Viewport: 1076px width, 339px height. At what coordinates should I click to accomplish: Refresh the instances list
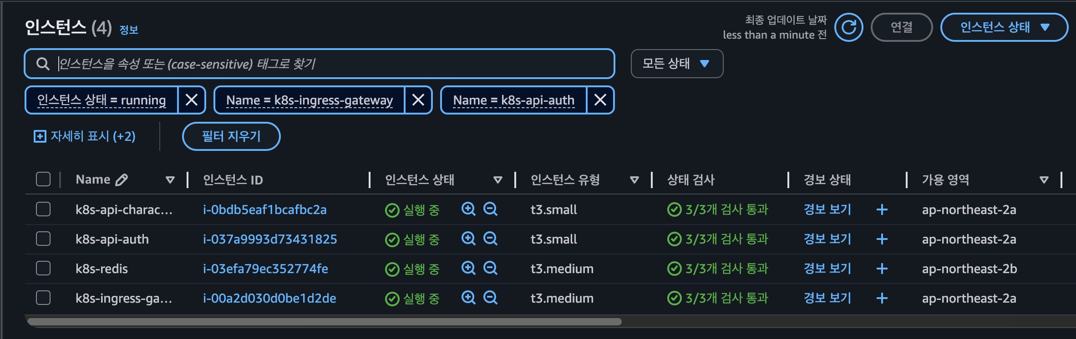[x=849, y=27]
